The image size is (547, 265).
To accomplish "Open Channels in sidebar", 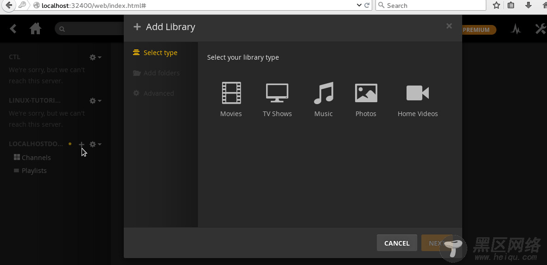I will pos(32,157).
